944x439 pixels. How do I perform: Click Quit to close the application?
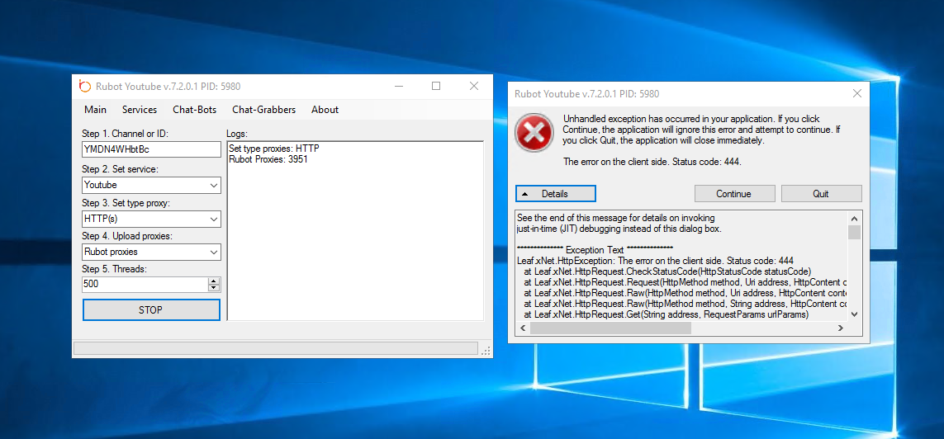(821, 194)
